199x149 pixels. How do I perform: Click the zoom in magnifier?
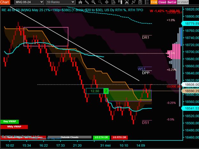[94, 2]
